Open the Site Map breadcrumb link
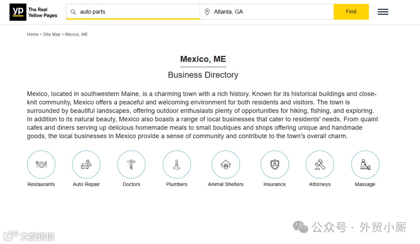Viewport: 420px width, 244px height. [x=52, y=35]
